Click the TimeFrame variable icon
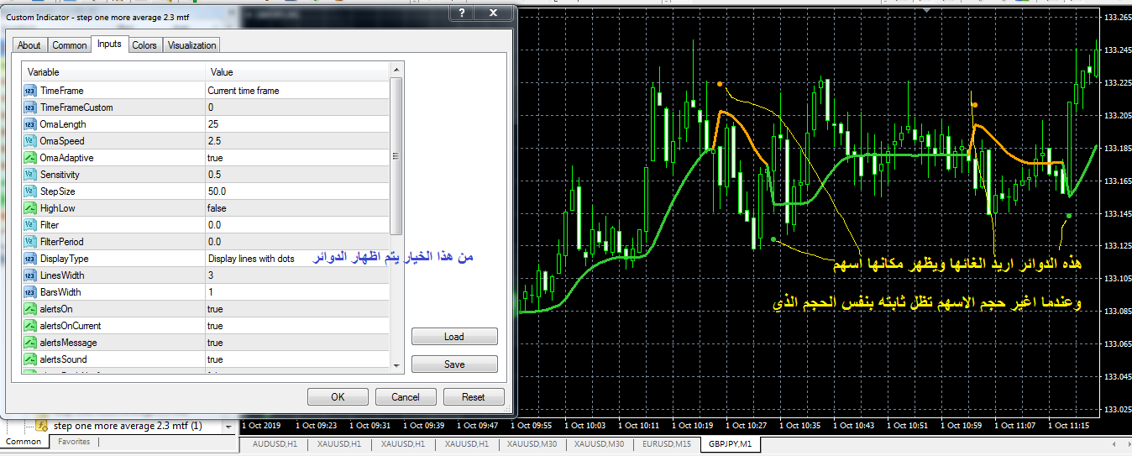The image size is (1132, 456). [29, 91]
